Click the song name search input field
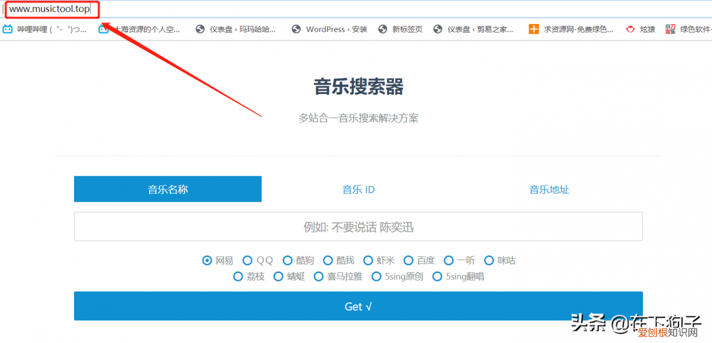Viewport: 712px width, 343px height. click(x=358, y=226)
